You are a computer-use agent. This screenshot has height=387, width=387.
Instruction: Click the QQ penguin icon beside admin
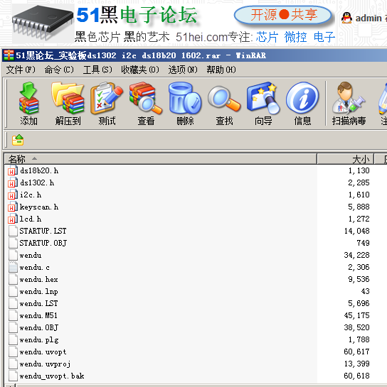coord(346,18)
